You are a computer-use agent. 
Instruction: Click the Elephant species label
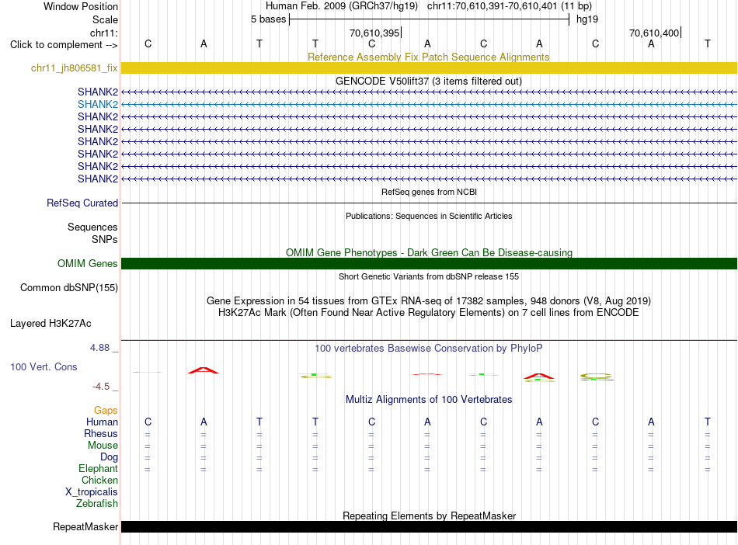coord(98,468)
